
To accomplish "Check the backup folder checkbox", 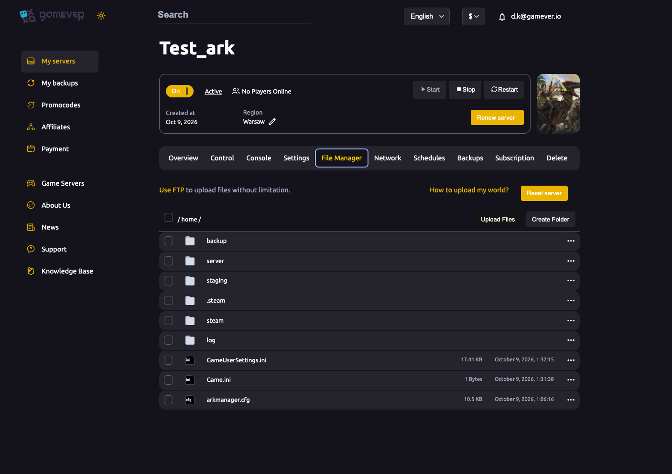I will point(168,241).
